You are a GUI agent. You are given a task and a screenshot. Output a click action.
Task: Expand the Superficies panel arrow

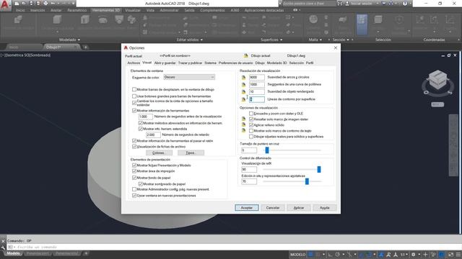click(x=281, y=40)
